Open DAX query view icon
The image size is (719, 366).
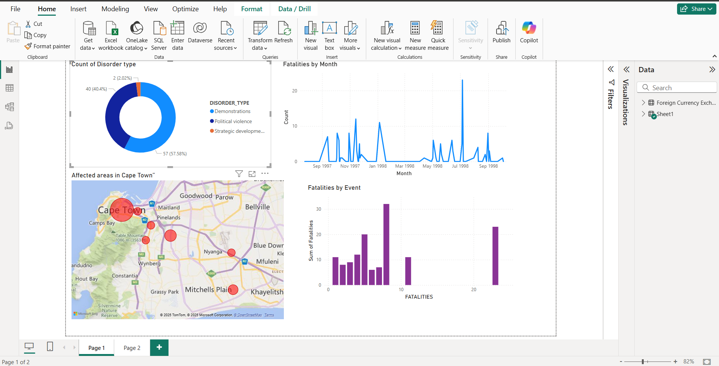9,126
